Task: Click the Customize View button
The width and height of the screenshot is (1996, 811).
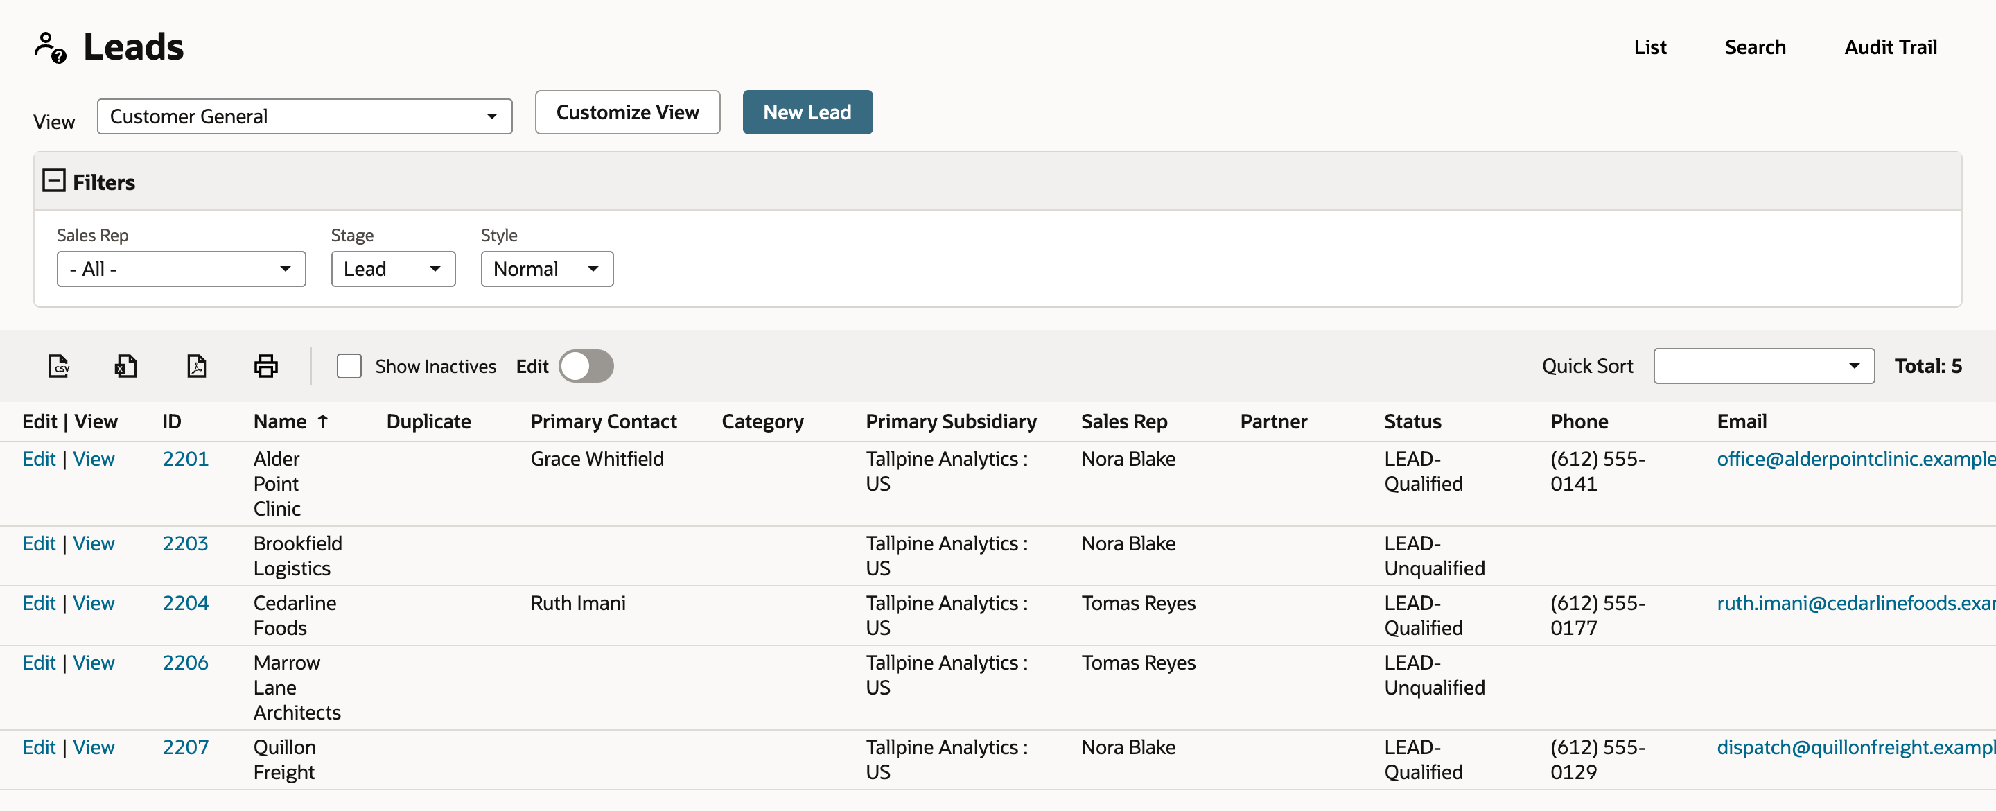Action: click(x=627, y=112)
